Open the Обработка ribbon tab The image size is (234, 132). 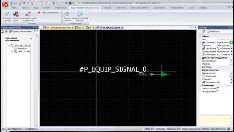point(60,8)
